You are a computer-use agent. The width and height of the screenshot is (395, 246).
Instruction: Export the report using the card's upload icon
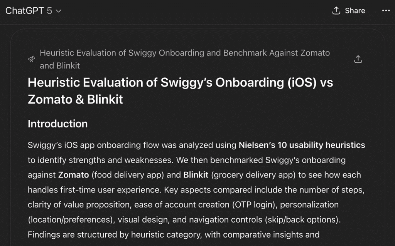(x=358, y=59)
